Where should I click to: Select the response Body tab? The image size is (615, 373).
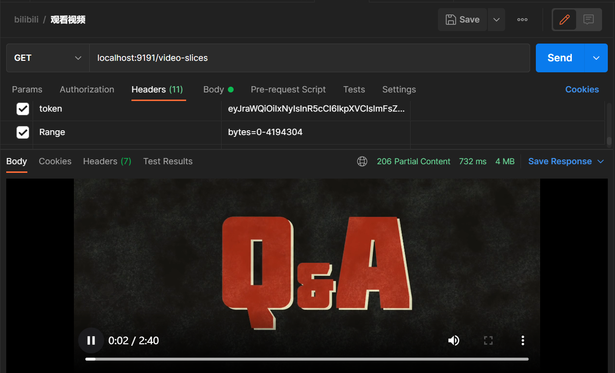point(17,161)
